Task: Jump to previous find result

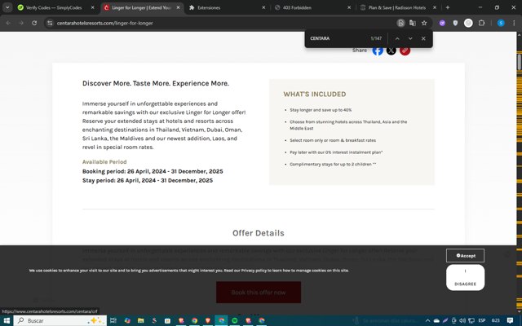Action: pos(397,38)
